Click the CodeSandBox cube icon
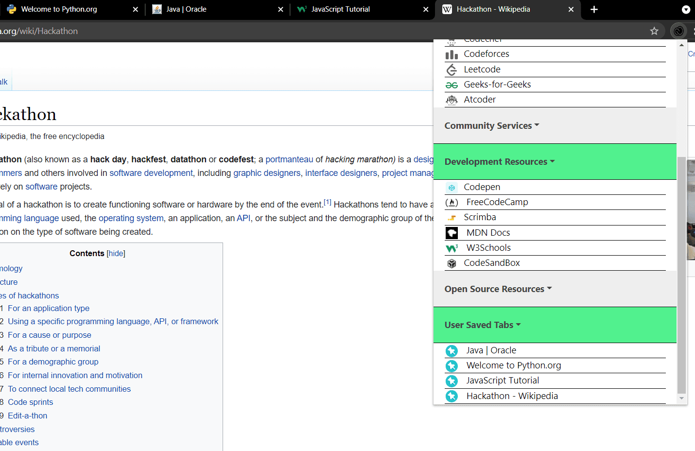 click(452, 263)
